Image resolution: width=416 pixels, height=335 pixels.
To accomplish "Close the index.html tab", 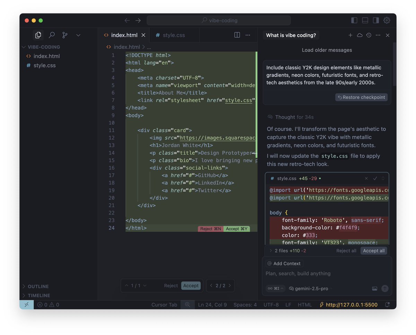I will pyautogui.click(x=144, y=35).
